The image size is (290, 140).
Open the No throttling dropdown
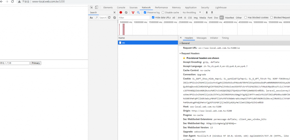click(192, 12)
